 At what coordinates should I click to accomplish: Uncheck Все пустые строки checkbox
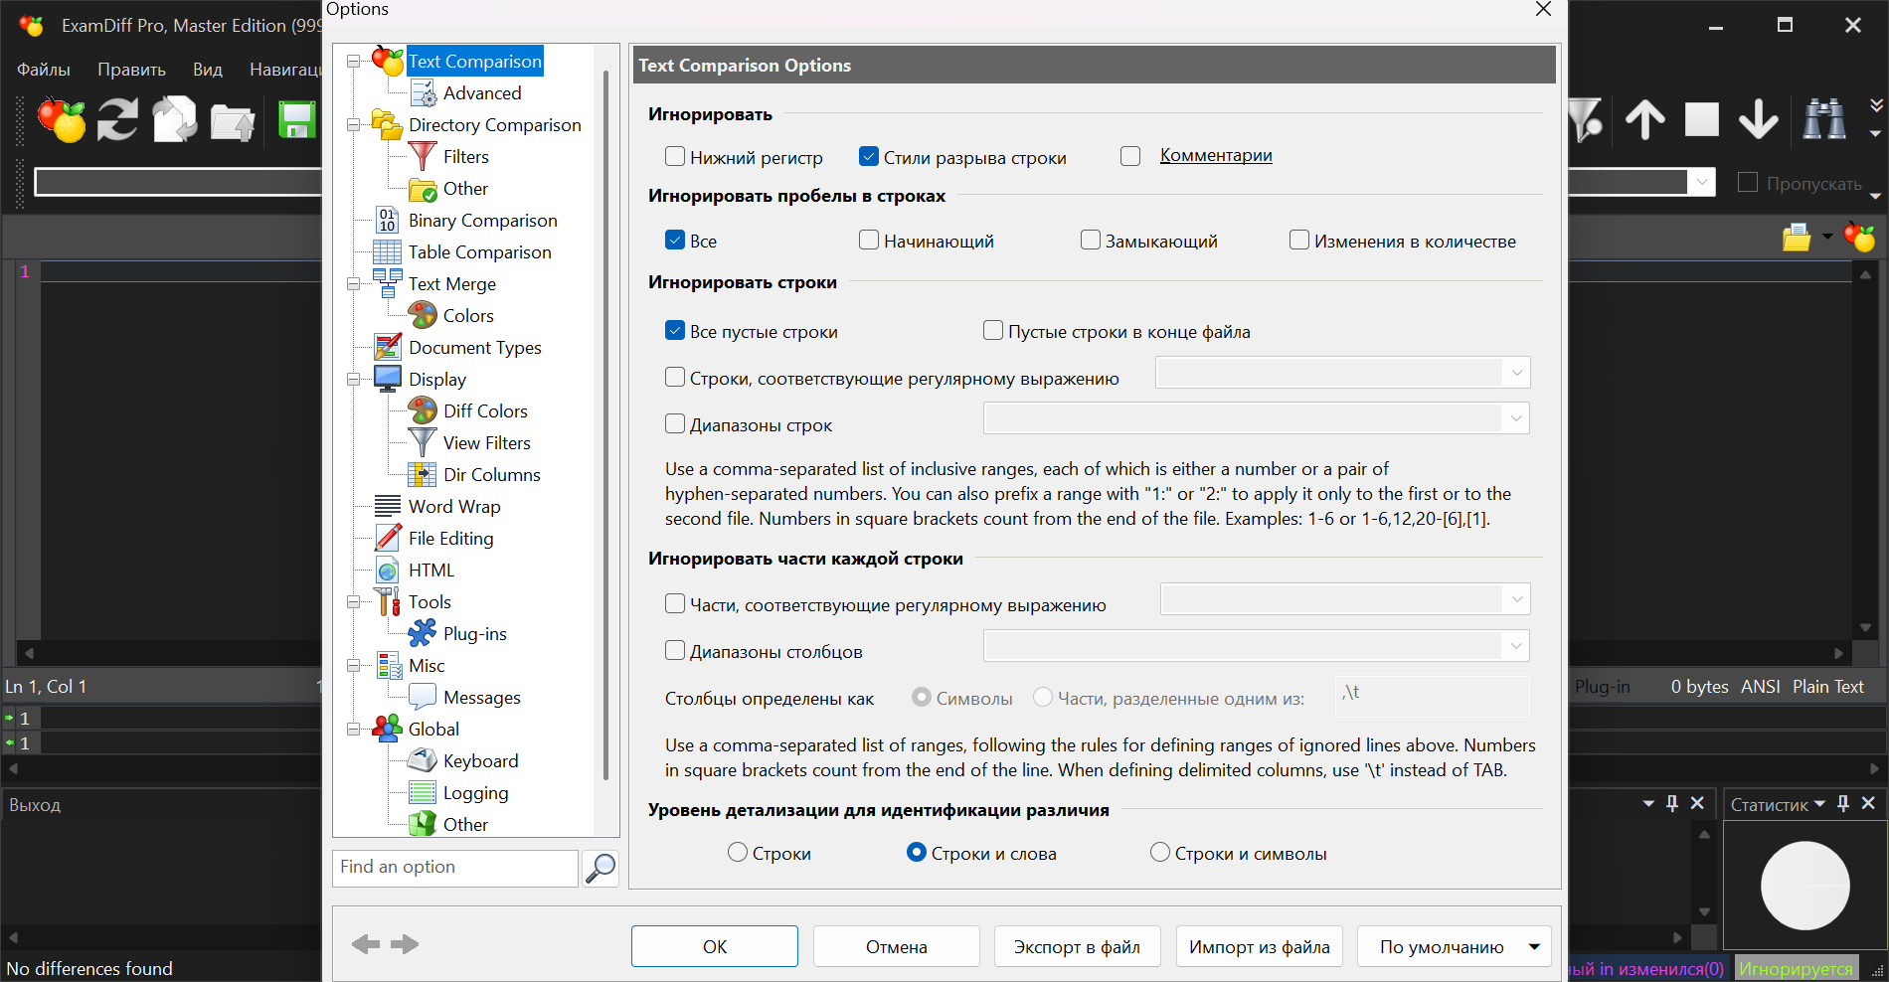675,330
